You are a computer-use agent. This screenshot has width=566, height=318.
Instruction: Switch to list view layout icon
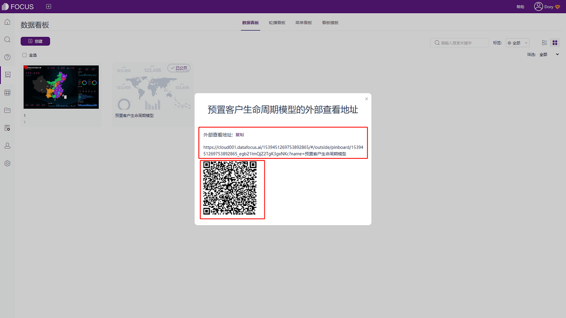point(544,43)
